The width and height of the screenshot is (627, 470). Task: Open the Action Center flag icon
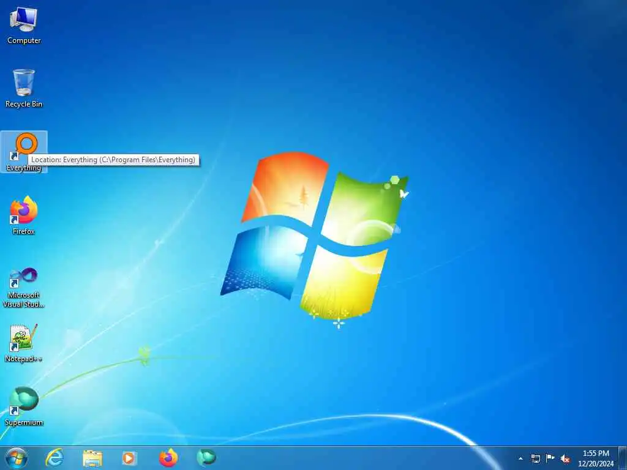click(550, 458)
